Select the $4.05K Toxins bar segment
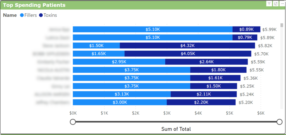The image size is (286, 135). 188,54
